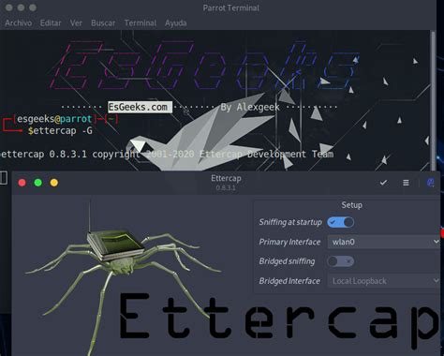Open the Ettercap hamburger menu icon
Viewport: 444px width, 356px height.
pos(406,183)
